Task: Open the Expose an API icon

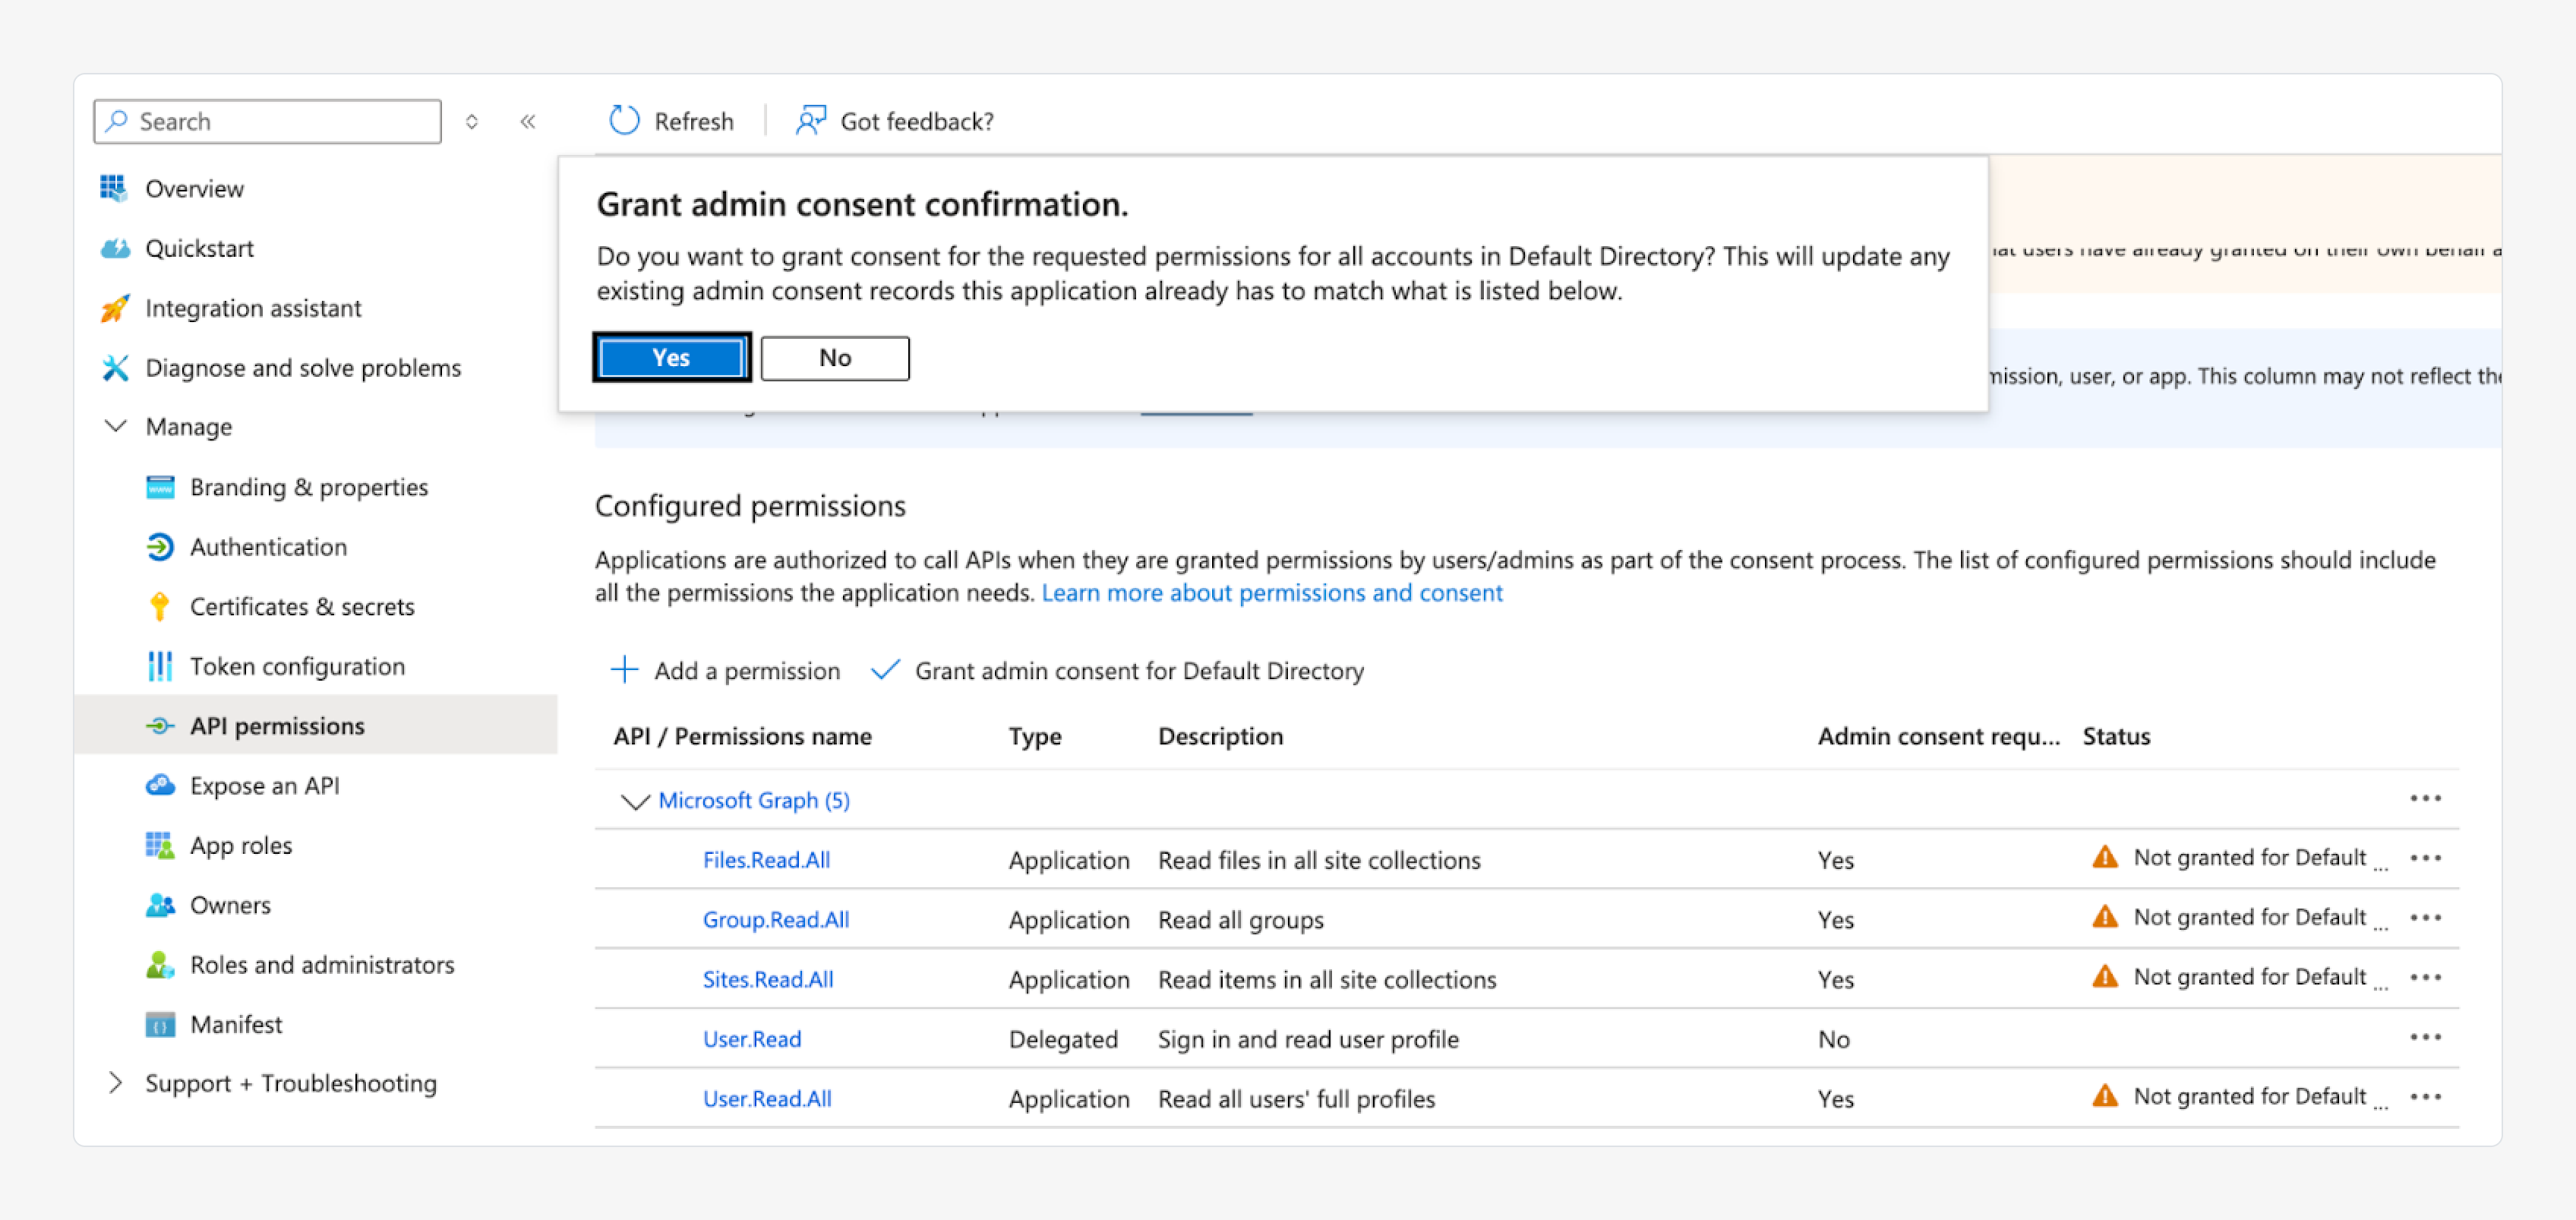Action: (159, 785)
